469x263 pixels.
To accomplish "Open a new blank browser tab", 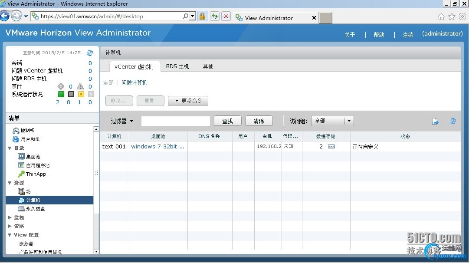I will (326, 18).
